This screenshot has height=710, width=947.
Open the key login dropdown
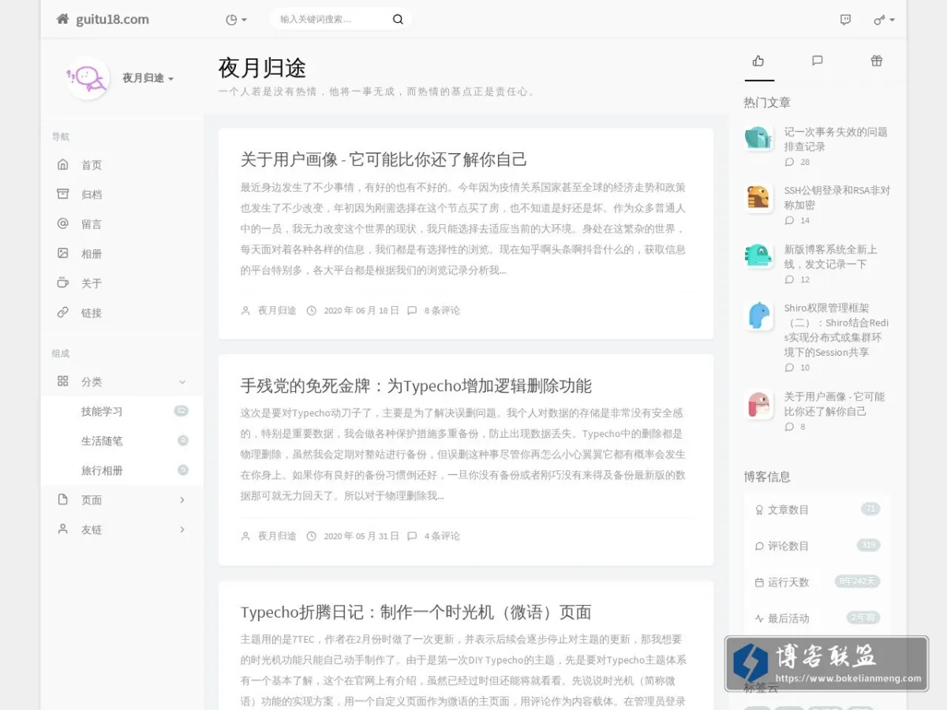point(884,20)
